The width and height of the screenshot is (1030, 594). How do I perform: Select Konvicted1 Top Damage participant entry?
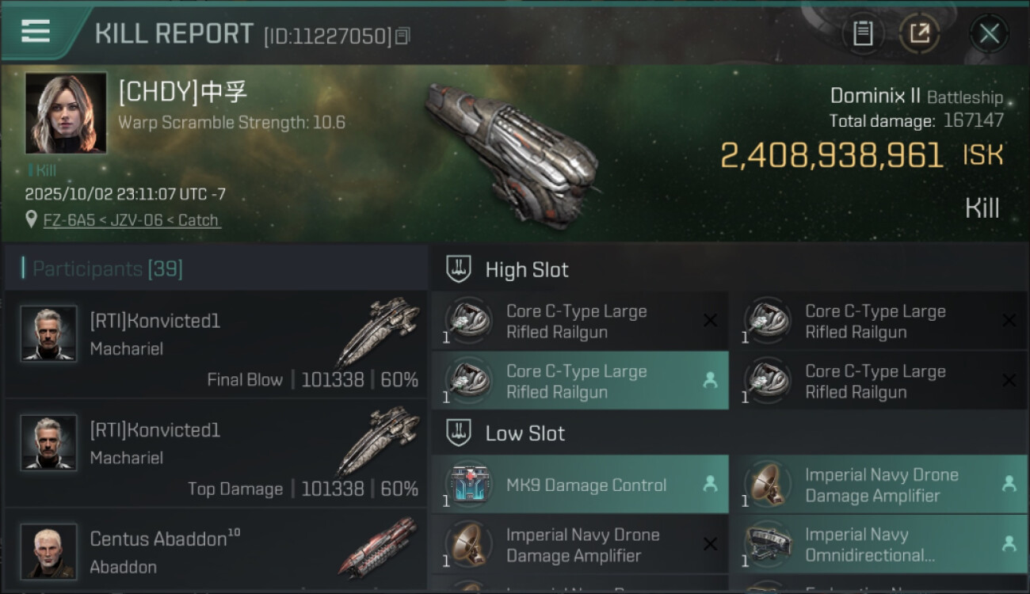pos(216,454)
